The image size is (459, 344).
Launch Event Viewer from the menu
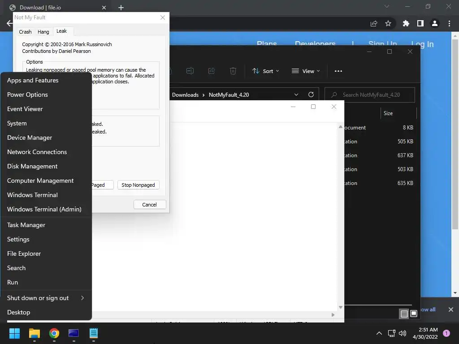point(46,109)
